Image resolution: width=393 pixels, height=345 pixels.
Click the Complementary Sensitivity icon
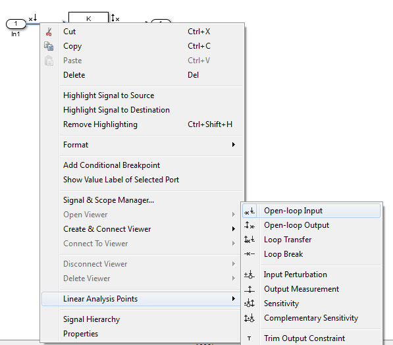249,318
